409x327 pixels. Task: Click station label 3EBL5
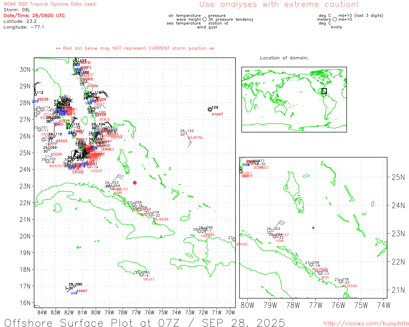tap(104, 119)
